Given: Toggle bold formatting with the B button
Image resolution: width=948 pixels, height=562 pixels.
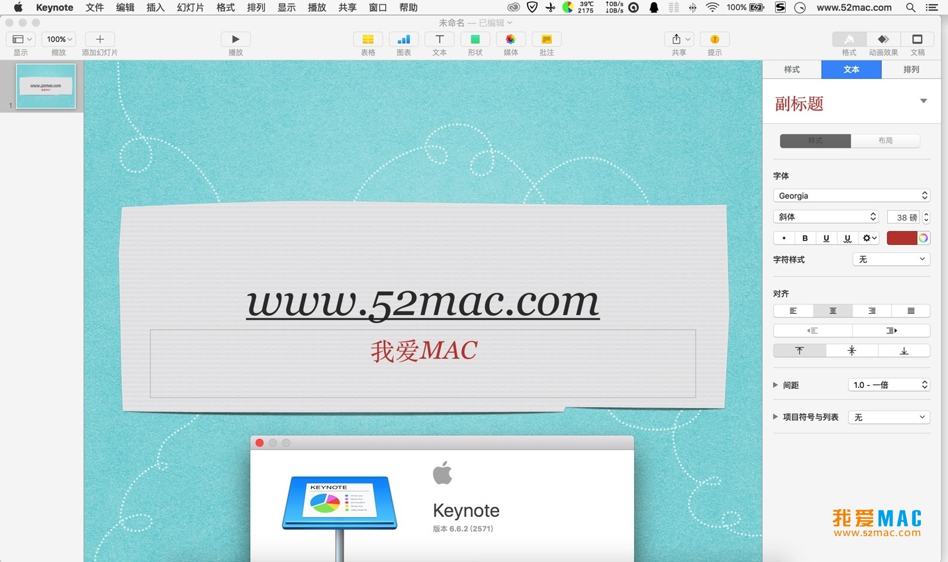Looking at the screenshot, I should tap(805, 238).
